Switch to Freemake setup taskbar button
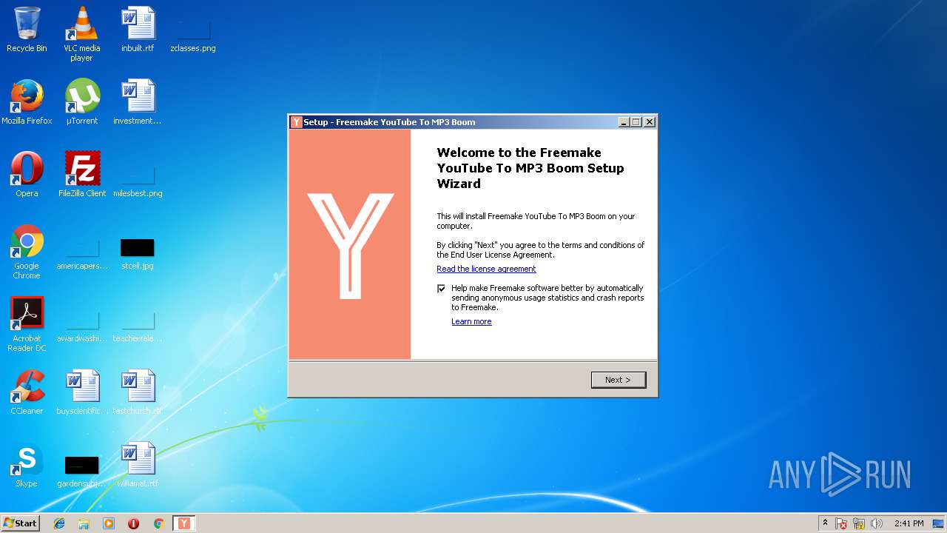947x533 pixels. (184, 523)
